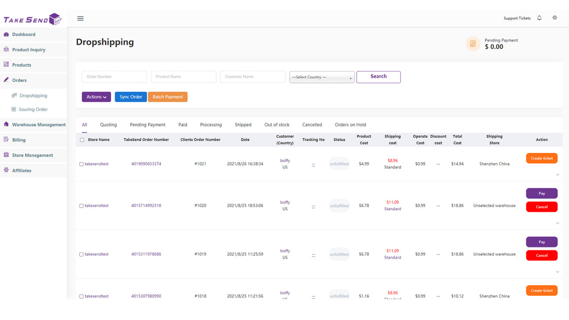Click the Warehouse Management house icon
Image resolution: width=569 pixels, height=320 pixels.
point(6,124)
